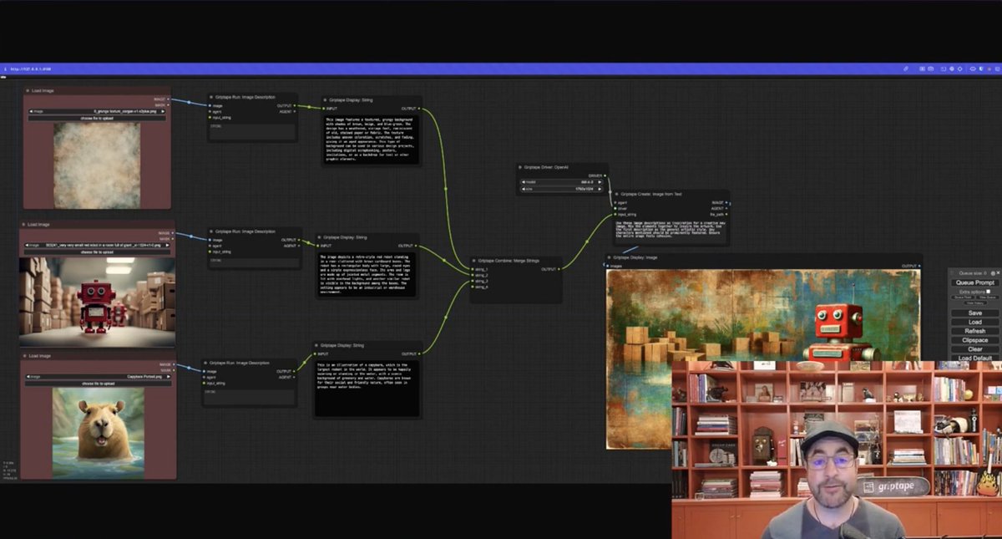This screenshot has height=539, width=1002.
Task: Click the retro-style red robot description text box
Action: [x=367, y=274]
